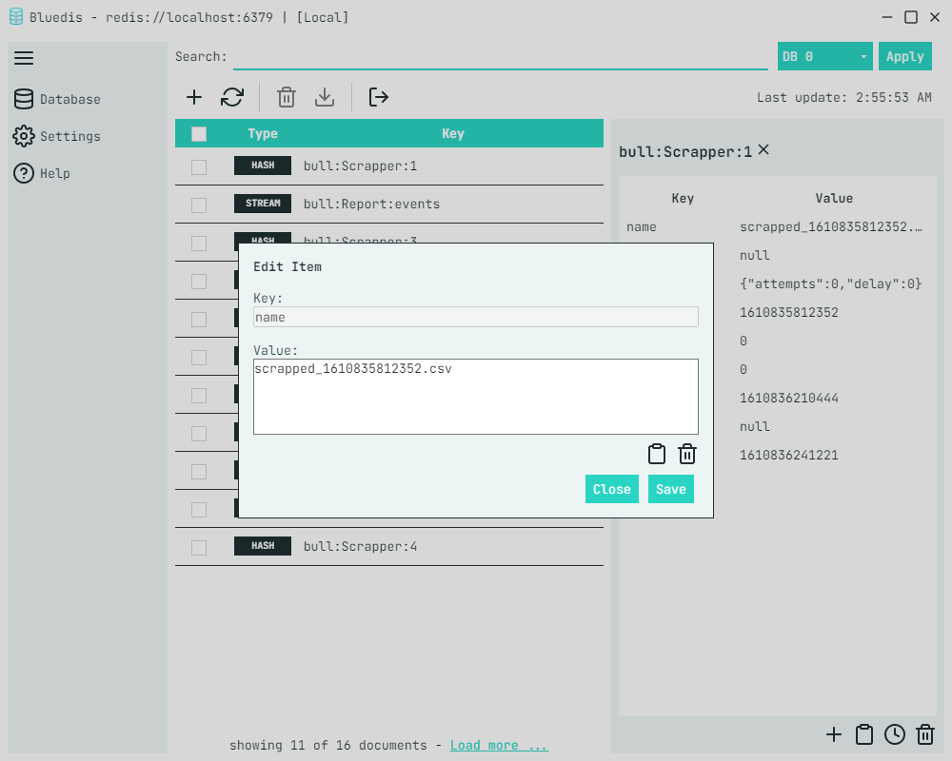Click the disconnect logout icon in toolbar
952x761 pixels.
click(x=379, y=97)
